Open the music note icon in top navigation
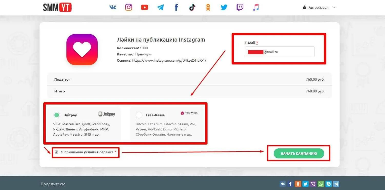The width and height of the screenshot is (385, 190). tap(256, 7)
